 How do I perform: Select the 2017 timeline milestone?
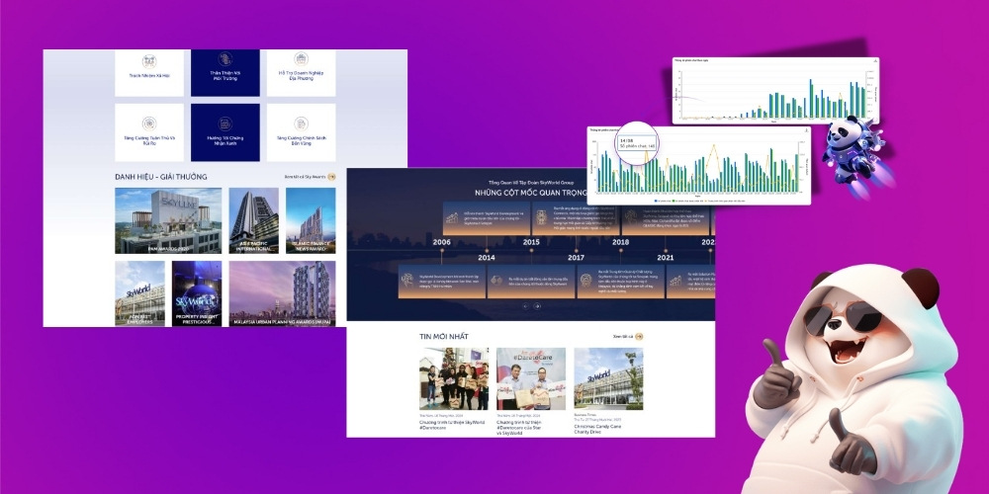576,257
